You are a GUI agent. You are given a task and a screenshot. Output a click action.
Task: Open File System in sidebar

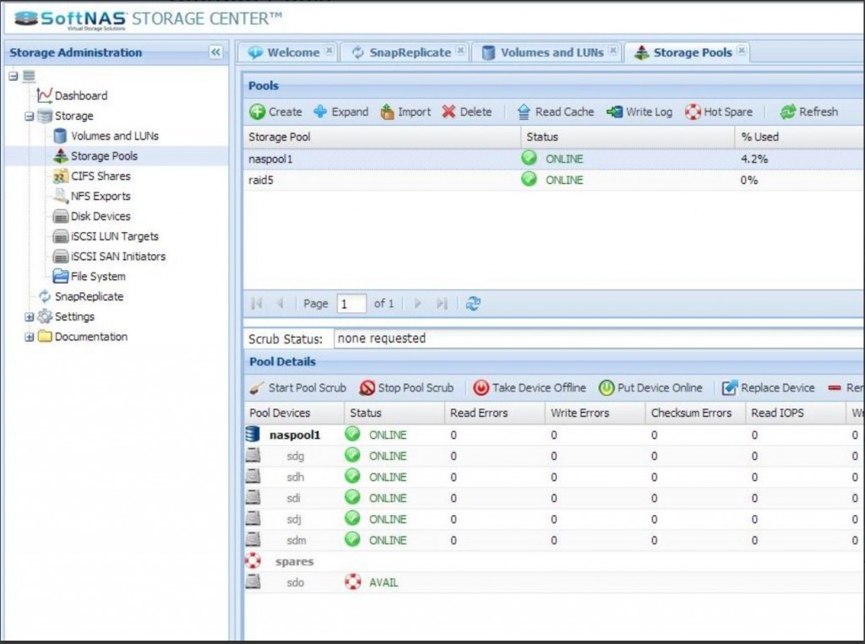tap(90, 276)
